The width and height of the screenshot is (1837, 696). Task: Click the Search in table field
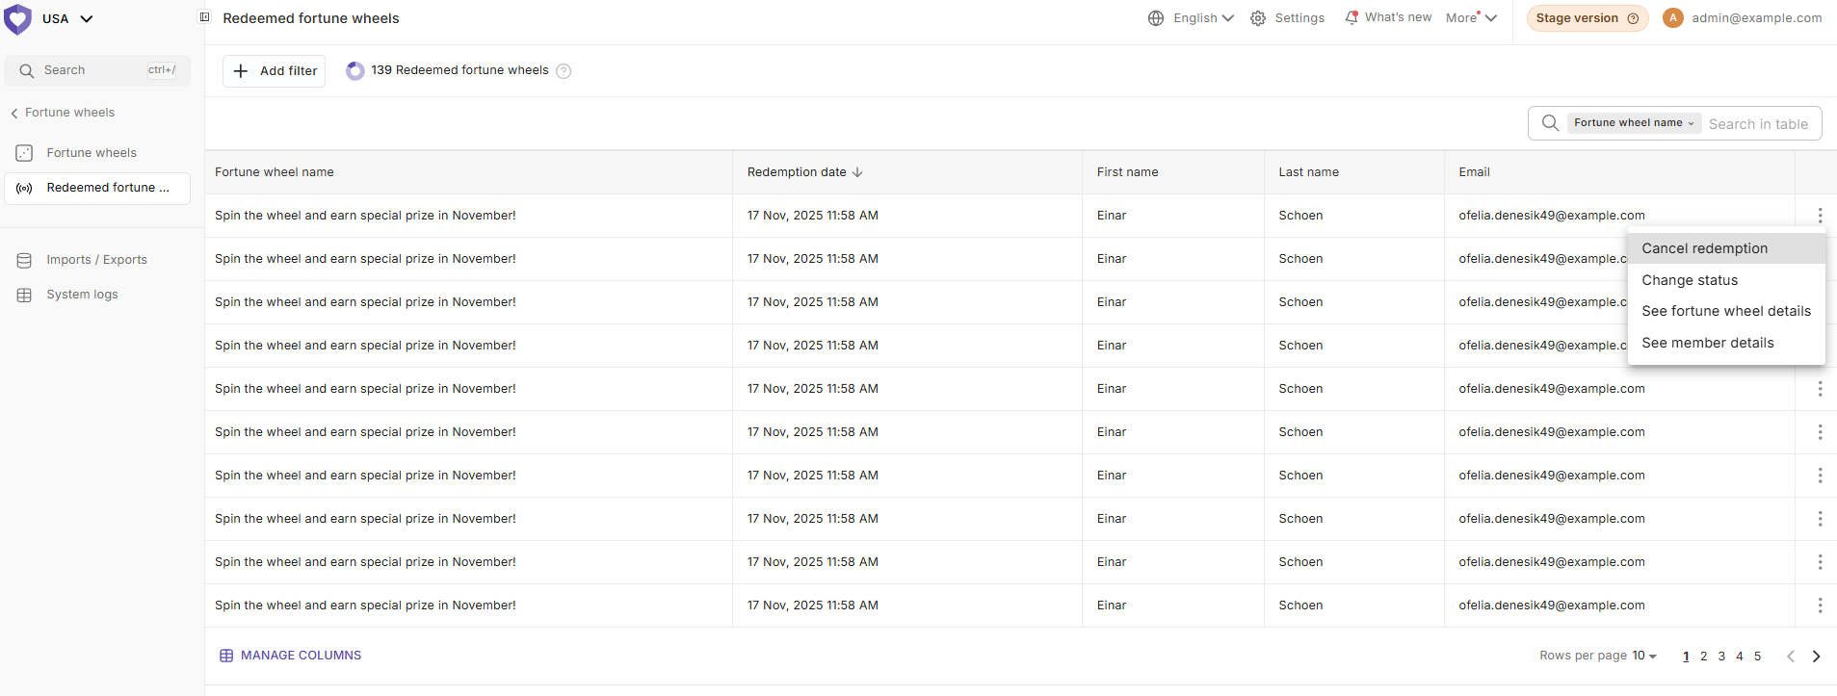[x=1758, y=124]
